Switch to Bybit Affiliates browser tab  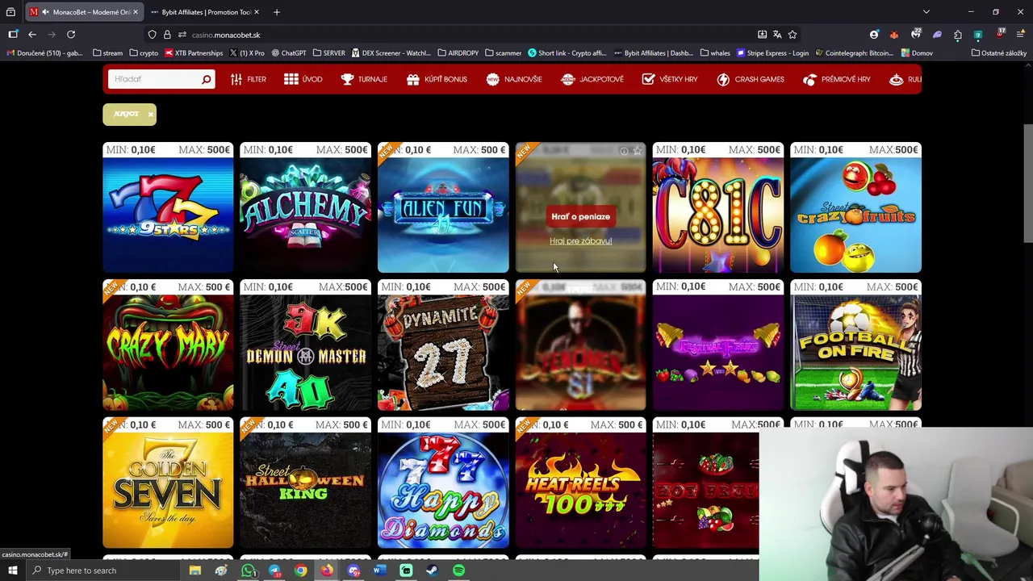[x=205, y=12]
